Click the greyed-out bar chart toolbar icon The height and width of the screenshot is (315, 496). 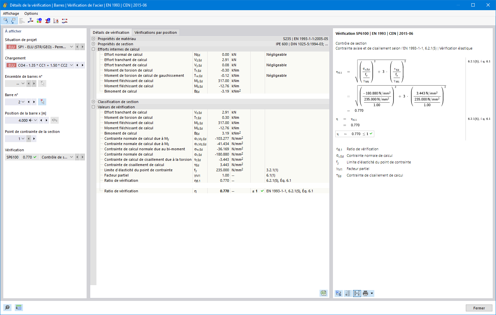click(x=22, y=21)
